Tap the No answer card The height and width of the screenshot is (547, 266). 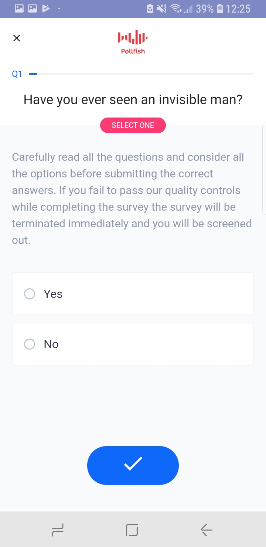click(x=133, y=344)
